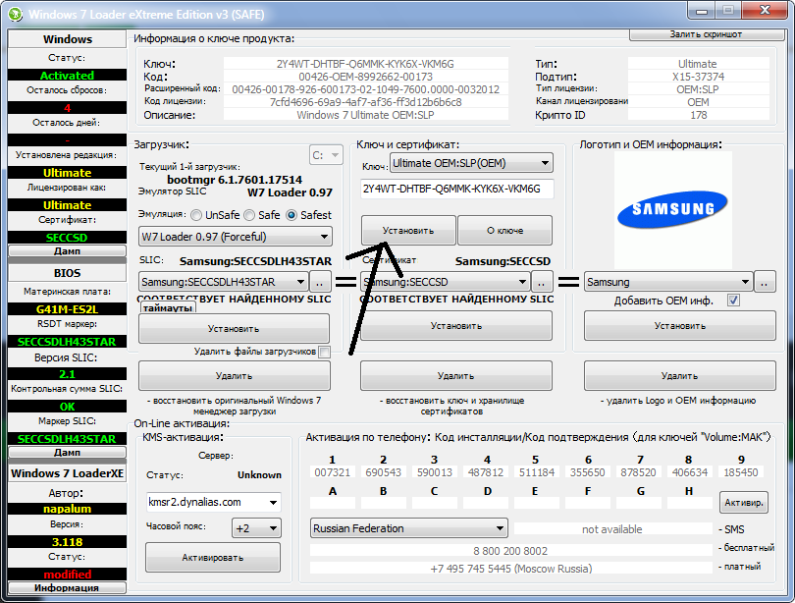Click the 'G41M-ES2L' motherboard value
Screen dimensions: 795x603
[x=67, y=308]
